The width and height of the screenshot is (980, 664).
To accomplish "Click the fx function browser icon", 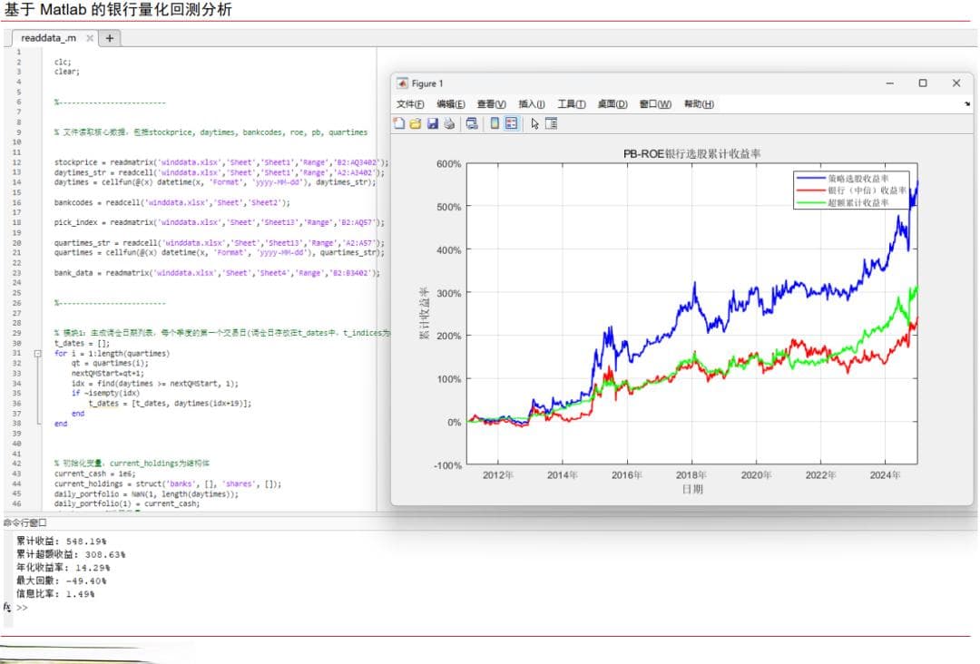I will [7, 607].
